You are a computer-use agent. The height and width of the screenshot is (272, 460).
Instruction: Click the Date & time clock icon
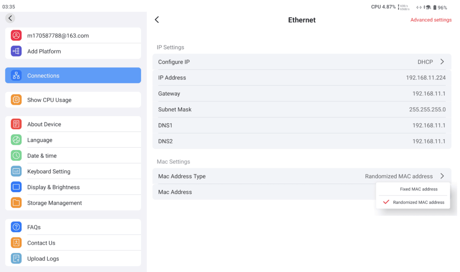click(16, 156)
